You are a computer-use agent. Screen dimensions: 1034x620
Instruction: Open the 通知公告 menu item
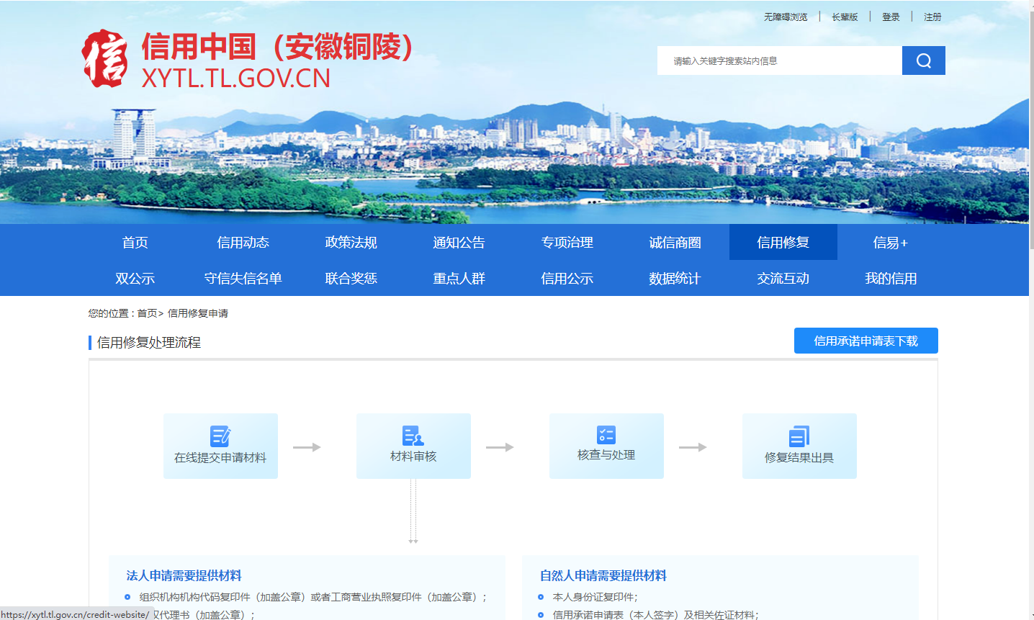click(x=459, y=242)
